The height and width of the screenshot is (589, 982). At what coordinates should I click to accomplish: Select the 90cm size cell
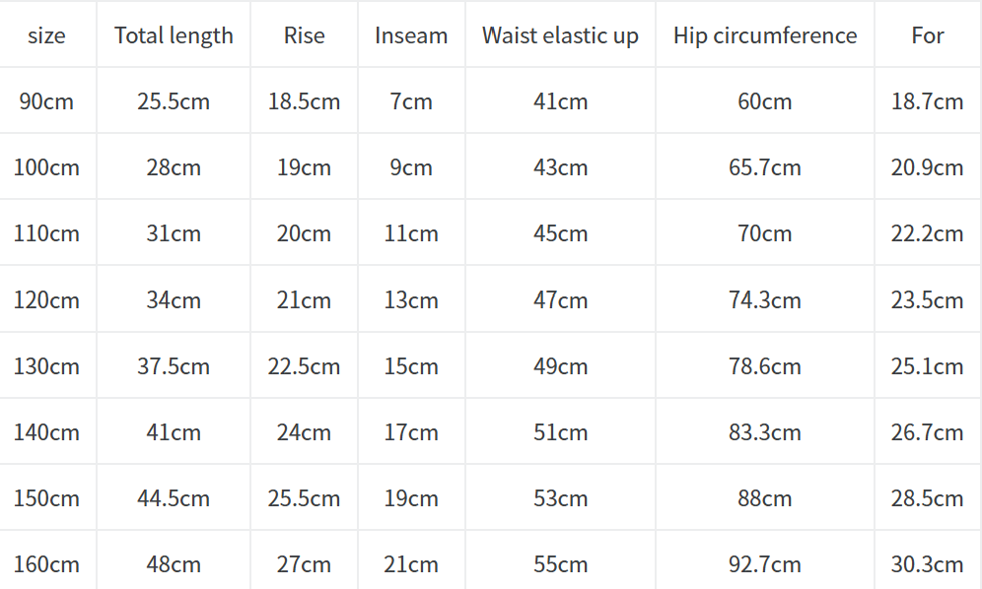46,101
